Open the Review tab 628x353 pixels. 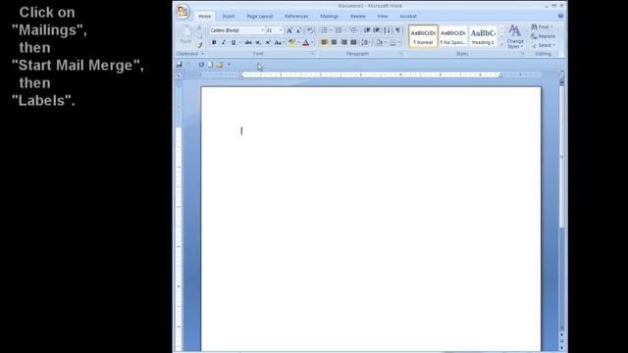[357, 17]
